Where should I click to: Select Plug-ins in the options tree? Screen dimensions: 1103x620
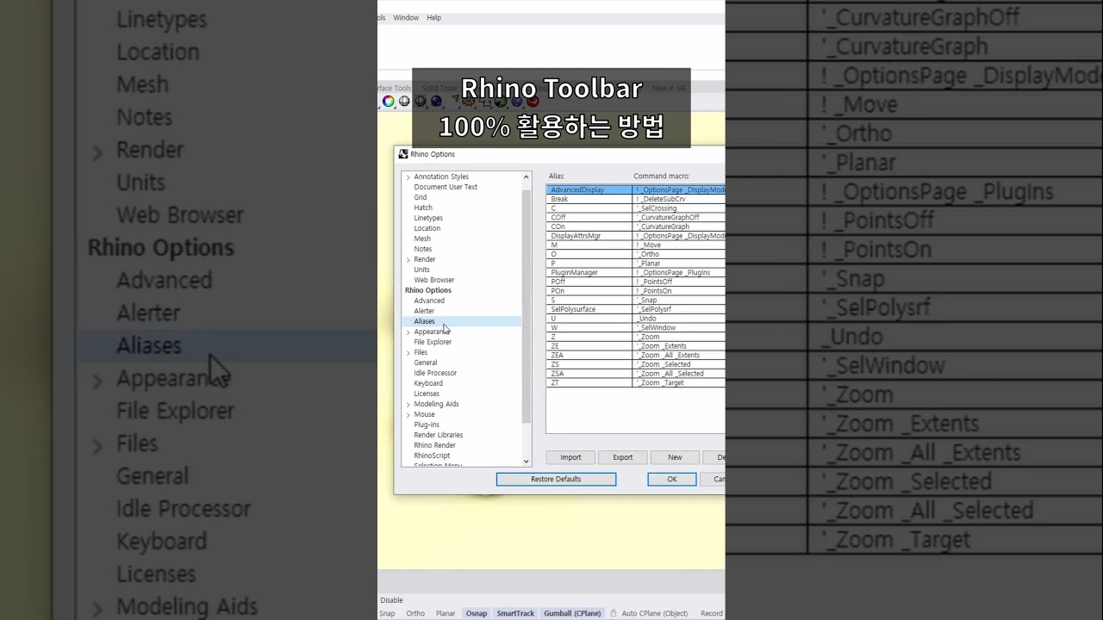(x=427, y=425)
